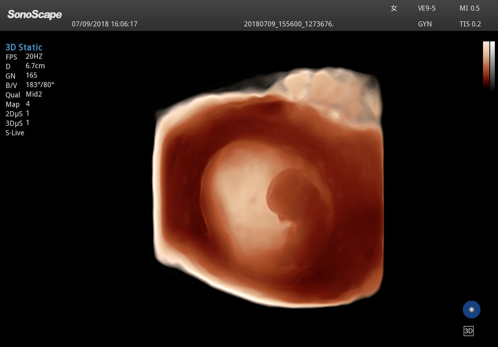This screenshot has height=347, width=498.
Task: Click the 'FPS' parameter label
Action: 11,57
